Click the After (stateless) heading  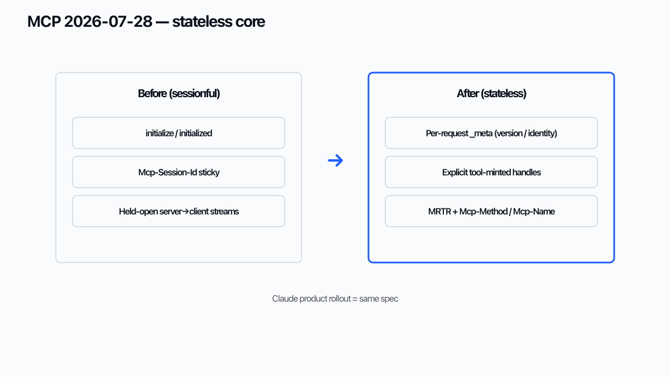(491, 94)
